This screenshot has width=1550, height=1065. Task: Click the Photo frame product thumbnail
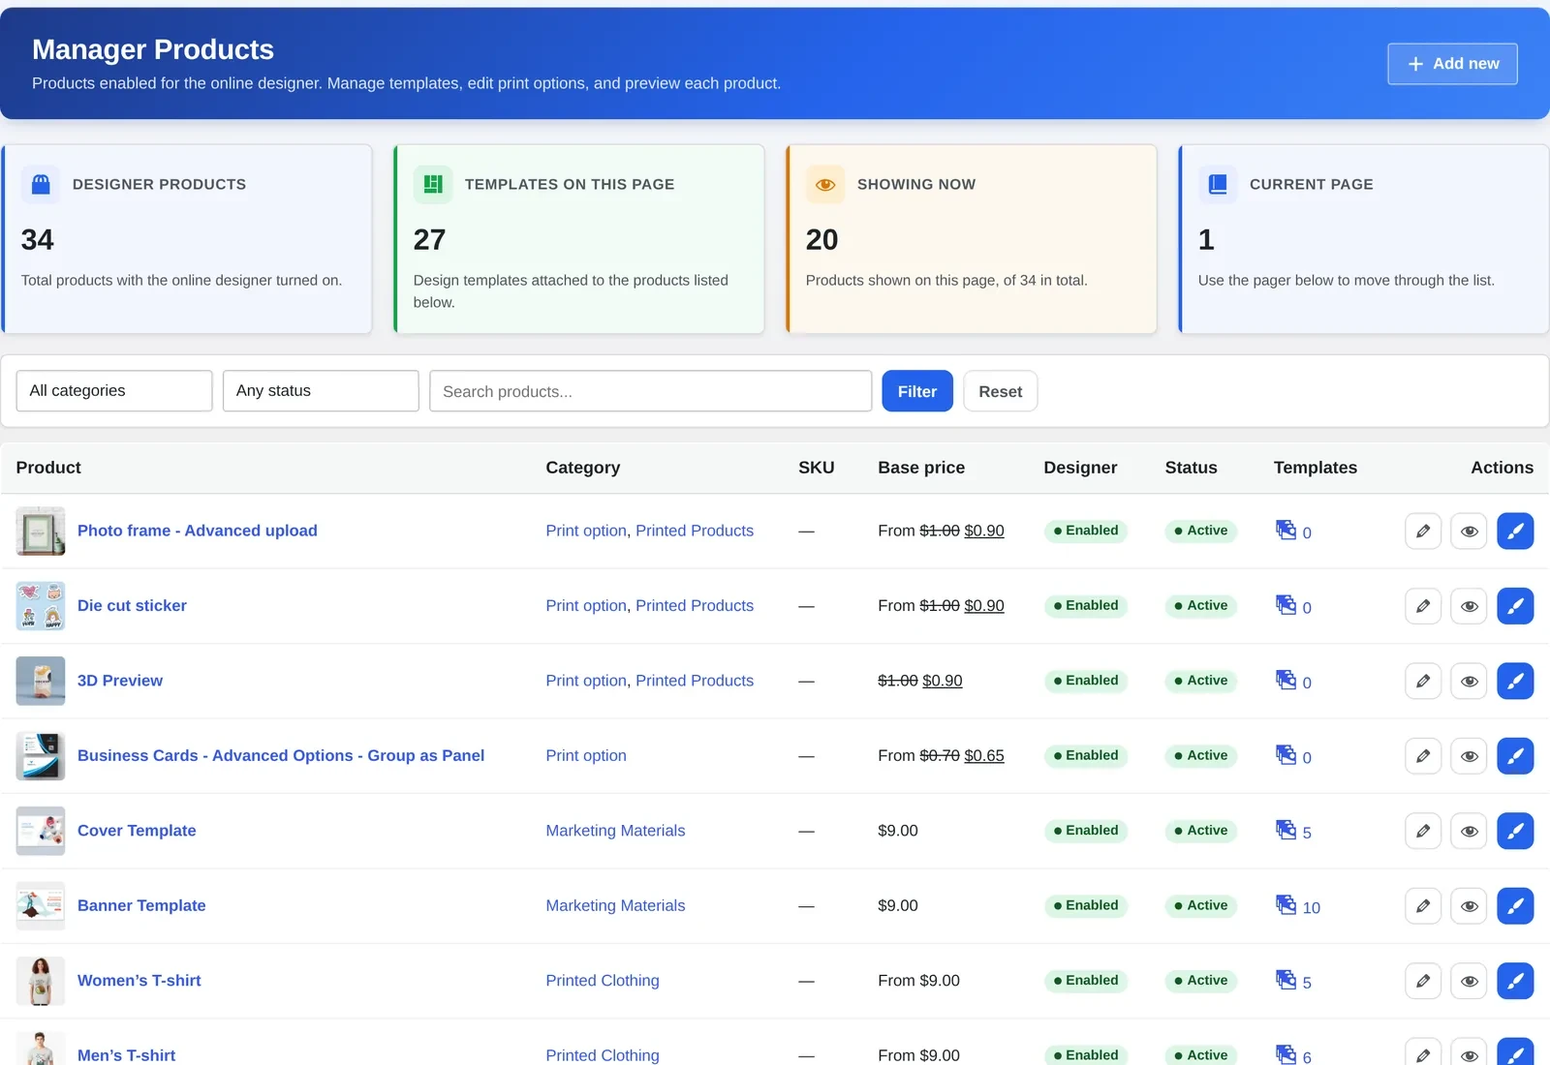[41, 531]
